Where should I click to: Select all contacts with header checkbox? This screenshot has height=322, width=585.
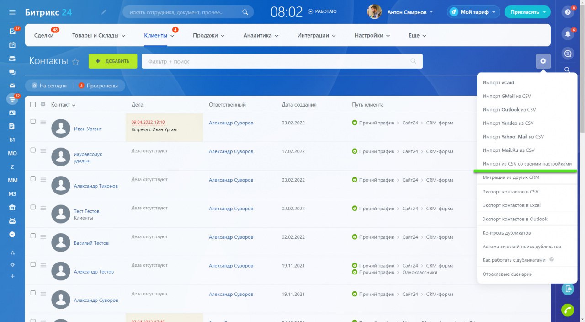[x=33, y=105]
